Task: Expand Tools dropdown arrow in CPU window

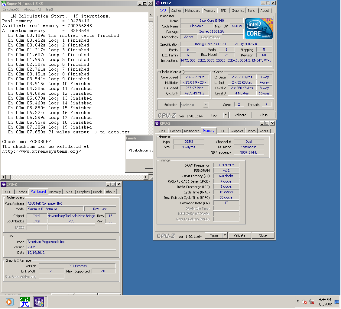Action: [x=226, y=115]
